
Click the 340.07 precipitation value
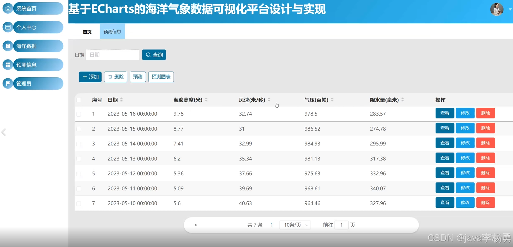point(378,188)
